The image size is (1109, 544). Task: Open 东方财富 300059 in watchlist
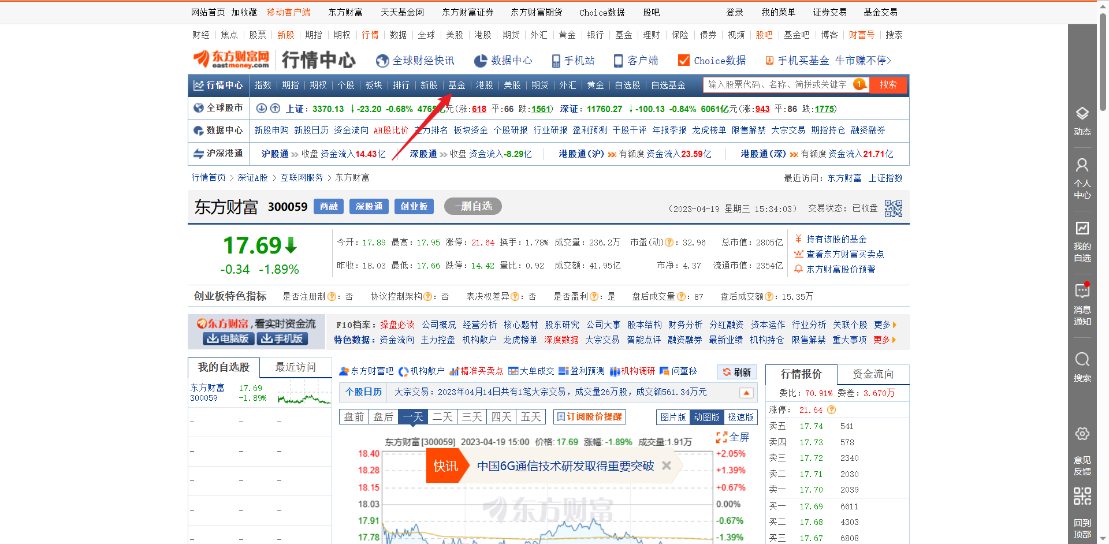pos(259,393)
